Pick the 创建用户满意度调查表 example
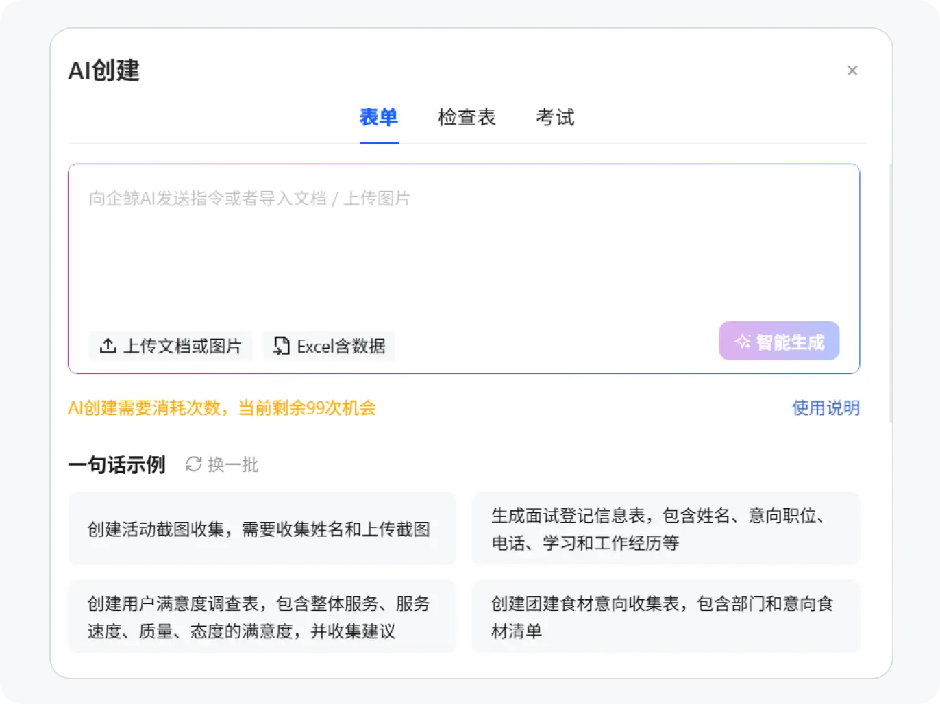940x704 pixels. 262,616
